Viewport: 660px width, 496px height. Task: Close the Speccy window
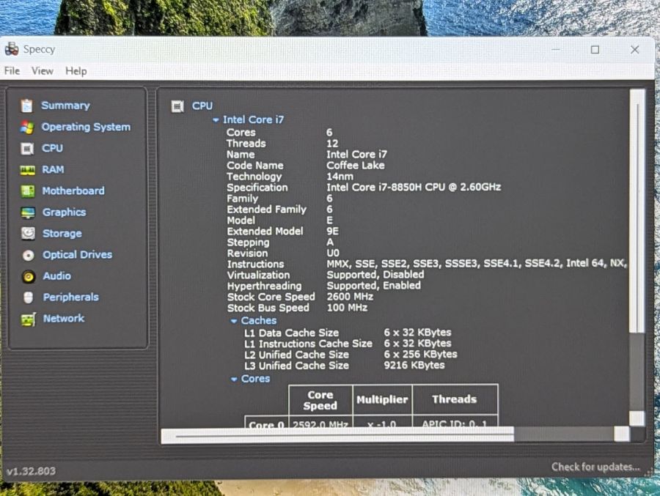click(x=635, y=50)
